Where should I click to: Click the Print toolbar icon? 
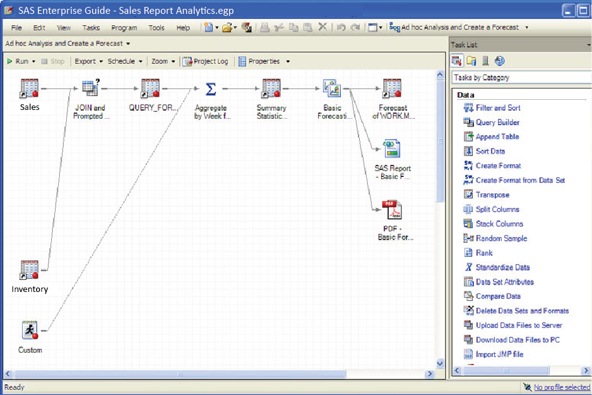(264, 27)
